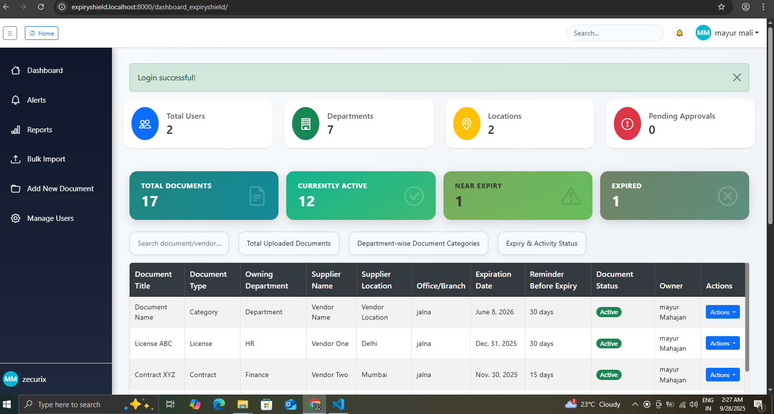The height and width of the screenshot is (414, 774).
Task: Click the Add New Document folder icon
Action: pos(16,189)
